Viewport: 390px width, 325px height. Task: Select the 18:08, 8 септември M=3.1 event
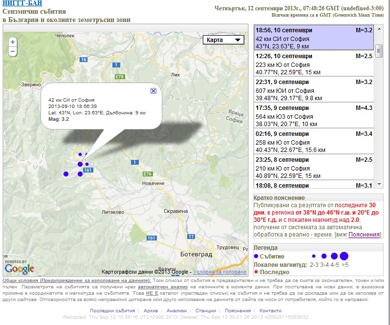314,185
